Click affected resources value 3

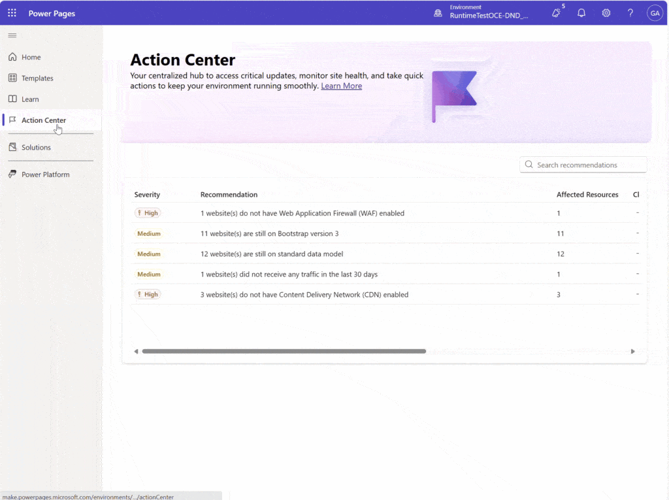point(559,295)
